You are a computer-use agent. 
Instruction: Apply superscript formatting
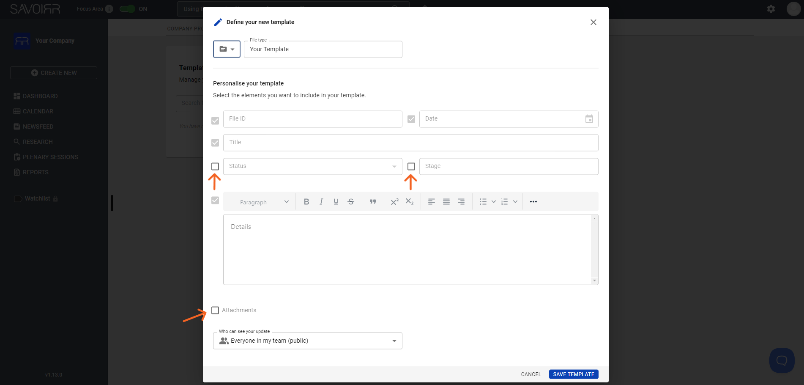pos(395,202)
